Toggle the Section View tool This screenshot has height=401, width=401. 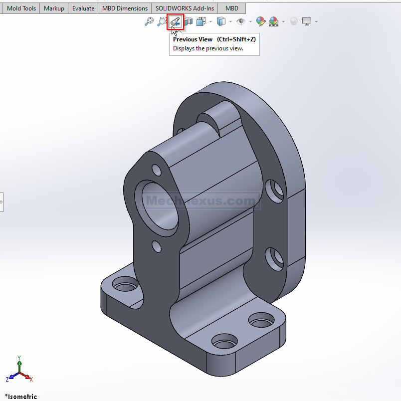tap(189, 21)
